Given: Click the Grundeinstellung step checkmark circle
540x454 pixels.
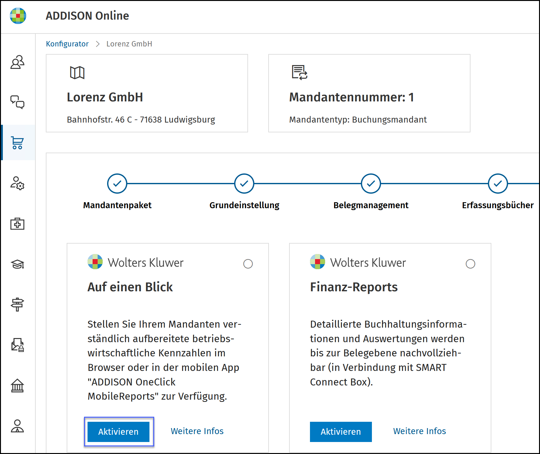Looking at the screenshot, I should coord(244,183).
